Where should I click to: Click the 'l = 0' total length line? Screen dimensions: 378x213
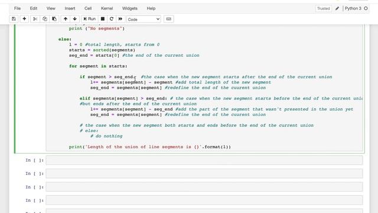coord(114,45)
